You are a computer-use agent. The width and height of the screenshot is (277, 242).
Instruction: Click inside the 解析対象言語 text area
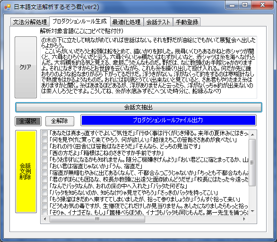pos(148,67)
